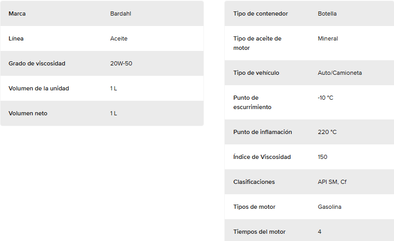
Task: Click the Tipo de aceite de motor label
Action: [x=257, y=43]
